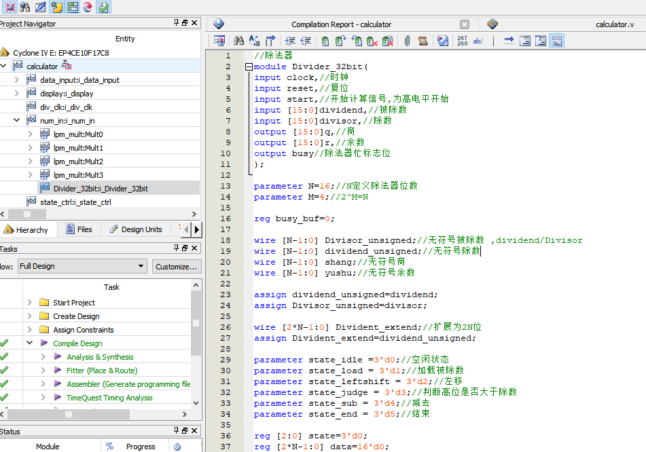The height and width of the screenshot is (452, 646).
Task: Click the red and blue arrows refresh icon
Action: pyautogui.click(x=88, y=7)
